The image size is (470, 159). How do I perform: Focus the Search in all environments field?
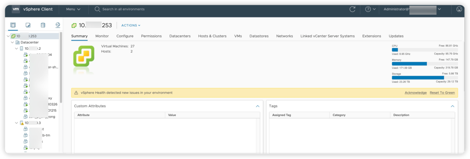(x=124, y=9)
